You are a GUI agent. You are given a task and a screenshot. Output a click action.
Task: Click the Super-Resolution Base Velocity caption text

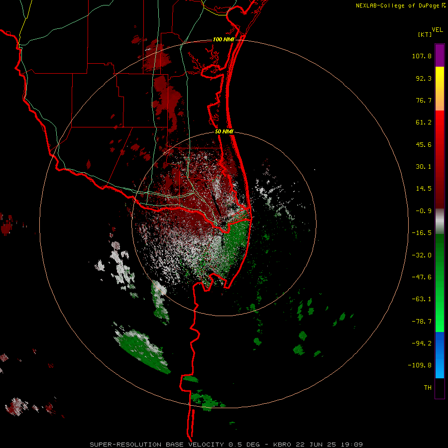point(226,445)
